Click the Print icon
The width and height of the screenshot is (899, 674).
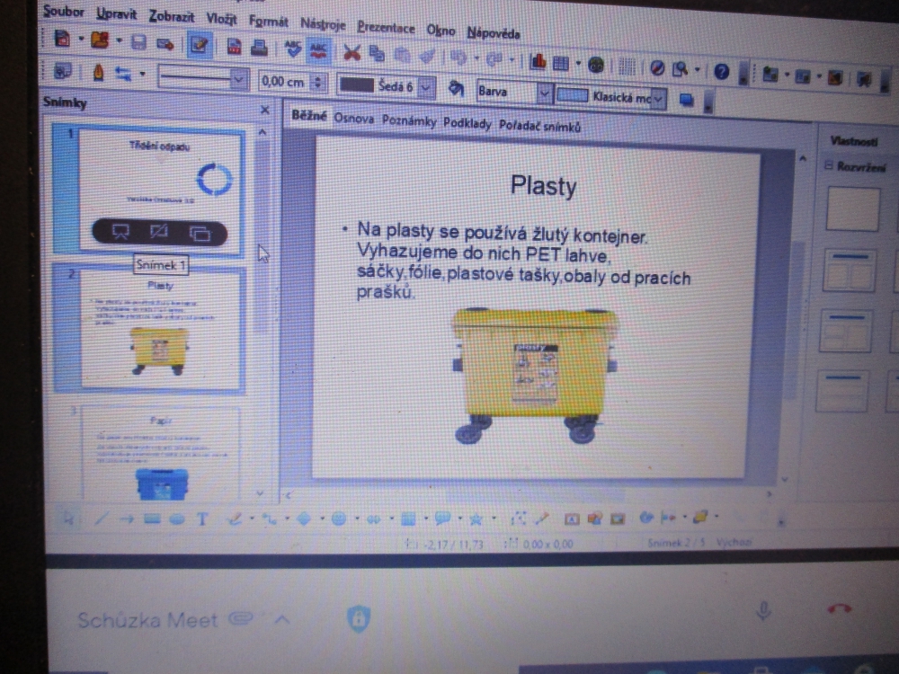[259, 47]
